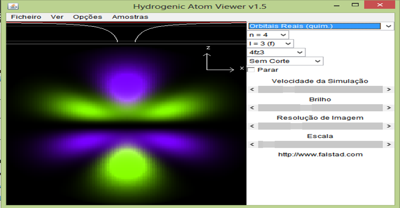400x208 pixels.
Task: Click the potential energy curve graph
Action: (126, 33)
